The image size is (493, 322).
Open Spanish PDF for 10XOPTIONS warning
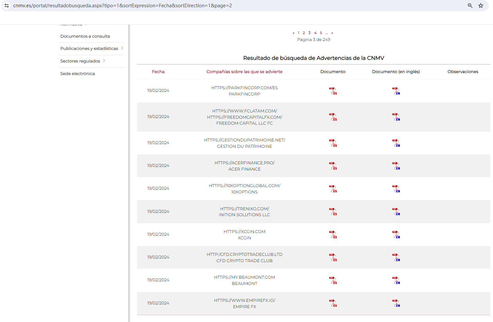(333, 188)
